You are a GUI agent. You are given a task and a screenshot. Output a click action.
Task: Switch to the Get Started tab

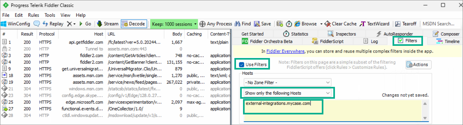tap(252, 34)
